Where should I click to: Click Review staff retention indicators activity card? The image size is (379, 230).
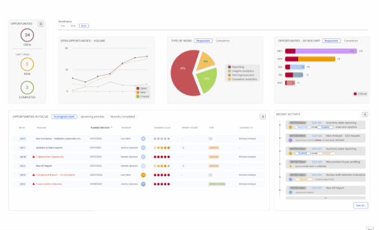coord(325,177)
